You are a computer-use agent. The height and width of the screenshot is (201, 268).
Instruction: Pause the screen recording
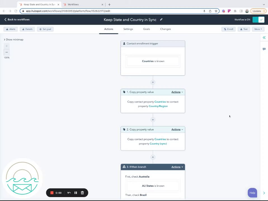click(76, 193)
